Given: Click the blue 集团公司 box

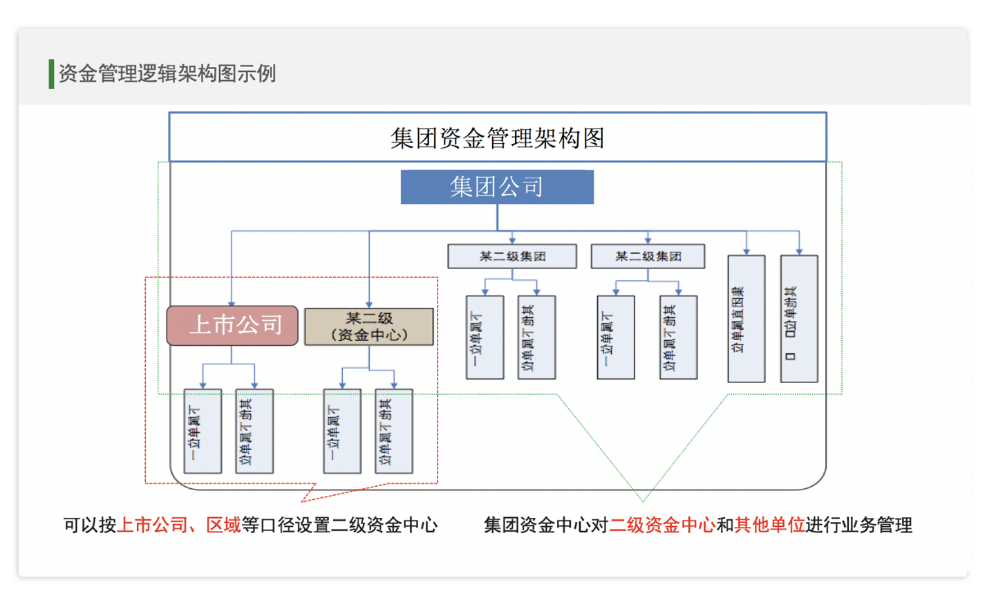Looking at the screenshot, I should pyautogui.click(x=497, y=187).
